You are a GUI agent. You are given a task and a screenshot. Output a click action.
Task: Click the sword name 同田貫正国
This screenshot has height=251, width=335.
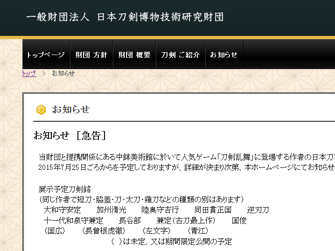(213, 210)
